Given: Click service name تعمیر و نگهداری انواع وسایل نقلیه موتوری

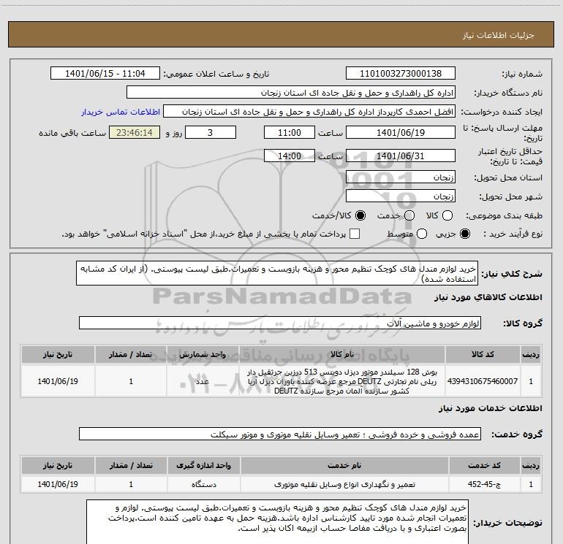Looking at the screenshot, I should (344, 484).
